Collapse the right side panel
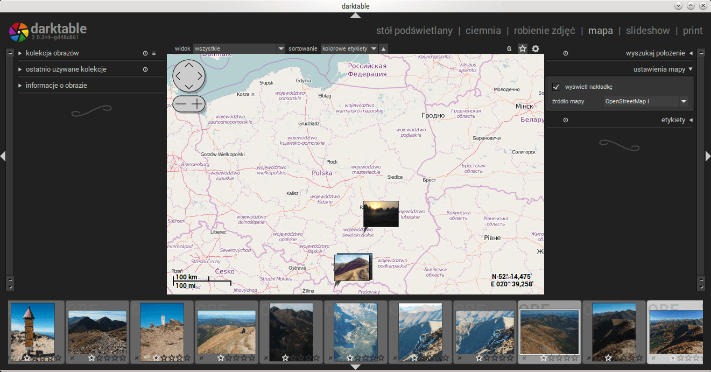 (x=708, y=156)
